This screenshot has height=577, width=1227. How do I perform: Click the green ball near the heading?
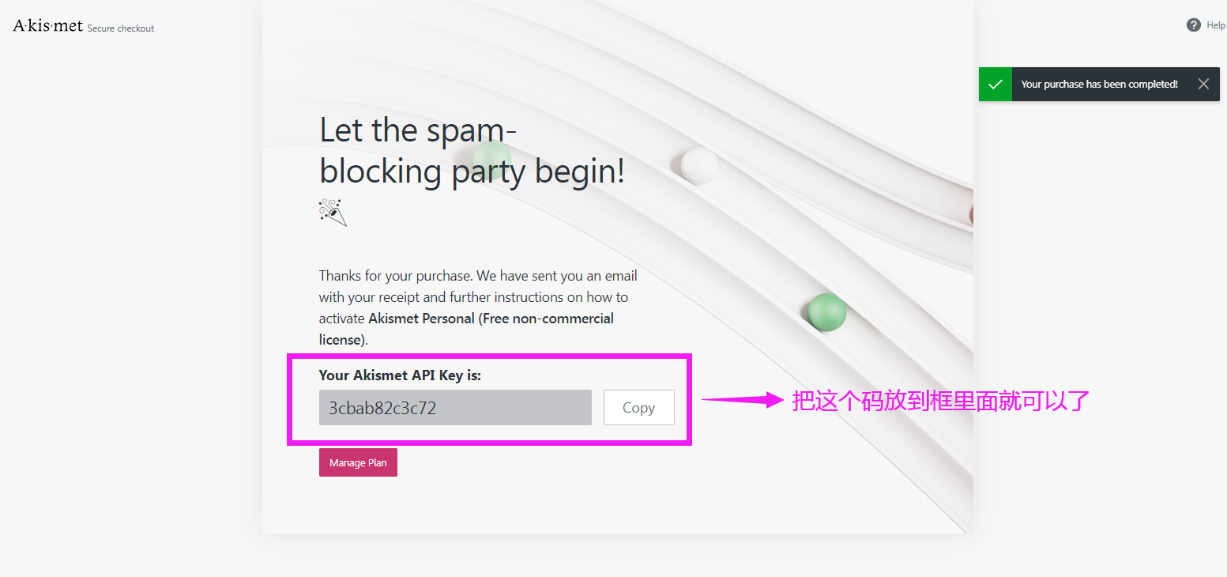[492, 158]
